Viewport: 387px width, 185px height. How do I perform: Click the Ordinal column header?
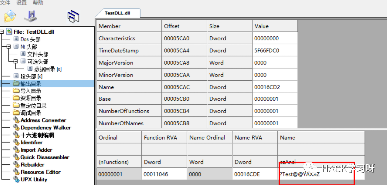tap(119, 138)
